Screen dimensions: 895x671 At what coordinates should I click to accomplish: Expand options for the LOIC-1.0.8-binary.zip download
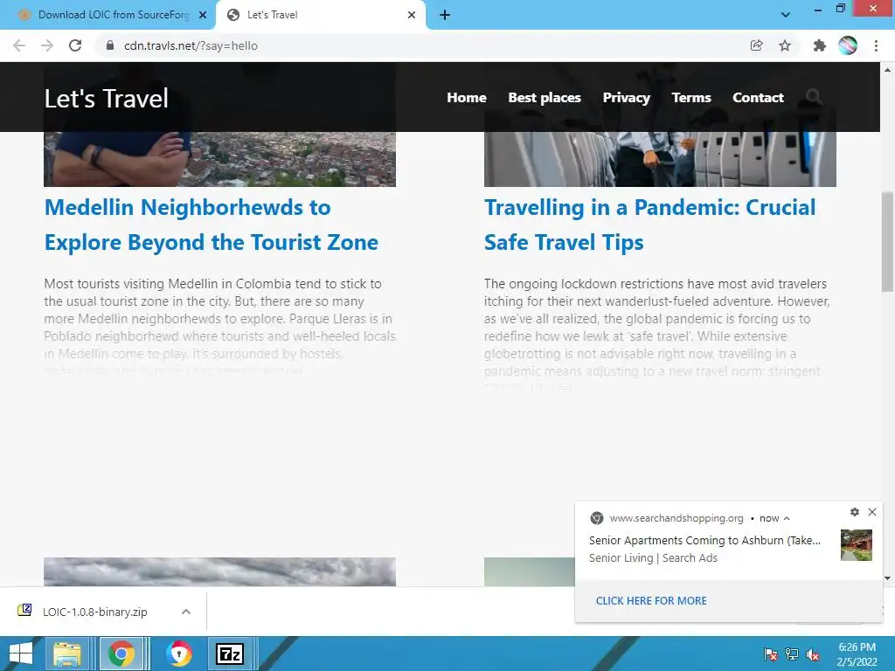tap(186, 612)
